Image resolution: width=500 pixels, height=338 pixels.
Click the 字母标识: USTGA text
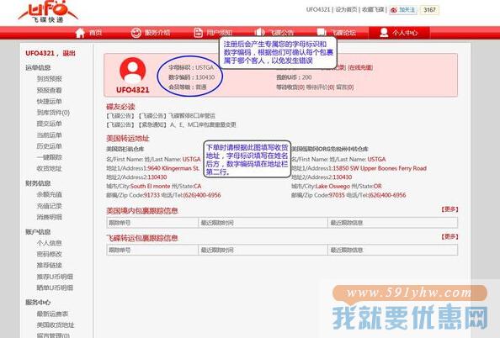(x=191, y=67)
